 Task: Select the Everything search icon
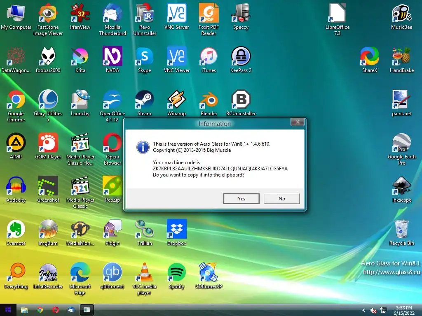pyautogui.click(x=16, y=276)
